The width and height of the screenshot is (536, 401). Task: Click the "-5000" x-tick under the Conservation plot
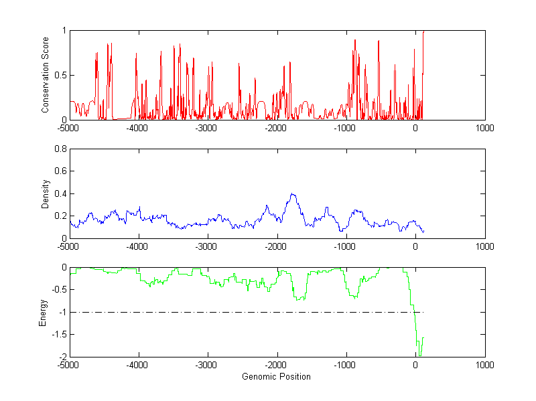click(69, 128)
